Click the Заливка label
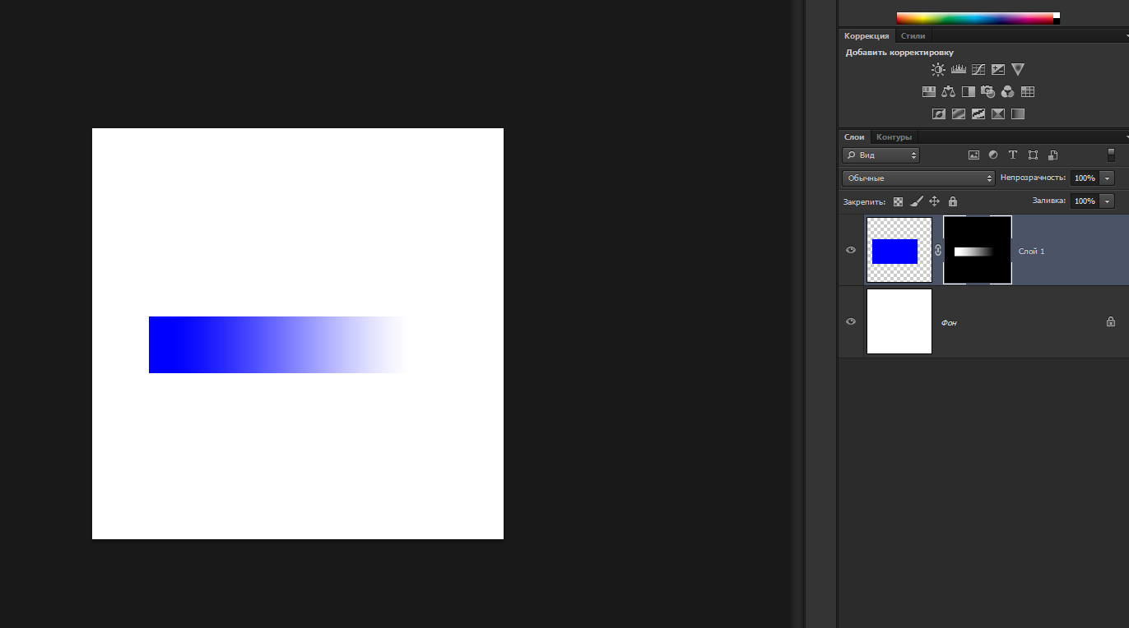The height and width of the screenshot is (628, 1129). tap(1049, 201)
